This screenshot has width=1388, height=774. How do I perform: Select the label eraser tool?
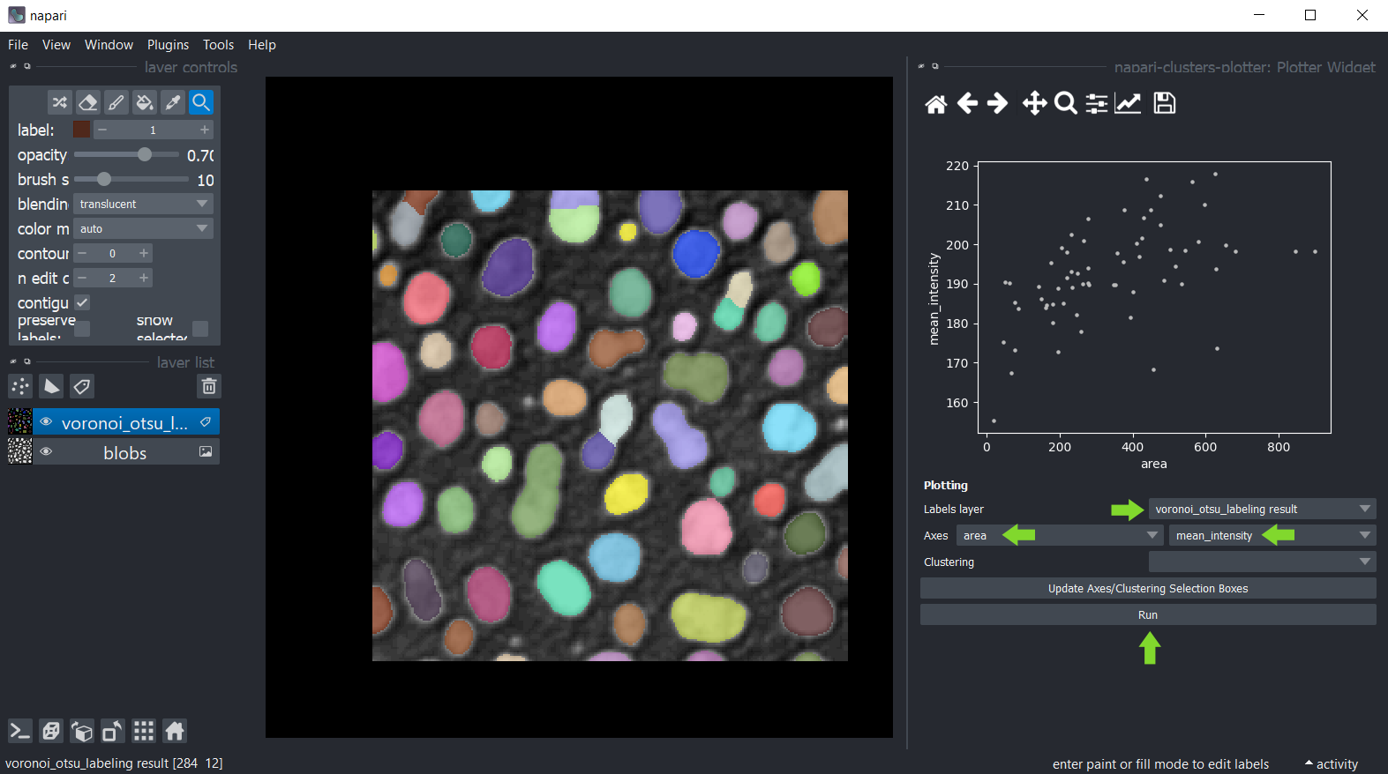tap(87, 102)
